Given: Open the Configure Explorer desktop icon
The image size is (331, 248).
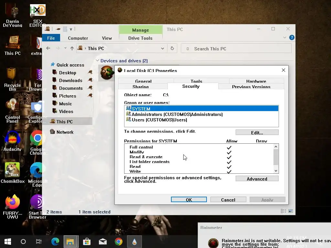Looking at the screenshot, I should (x=37, y=112).
